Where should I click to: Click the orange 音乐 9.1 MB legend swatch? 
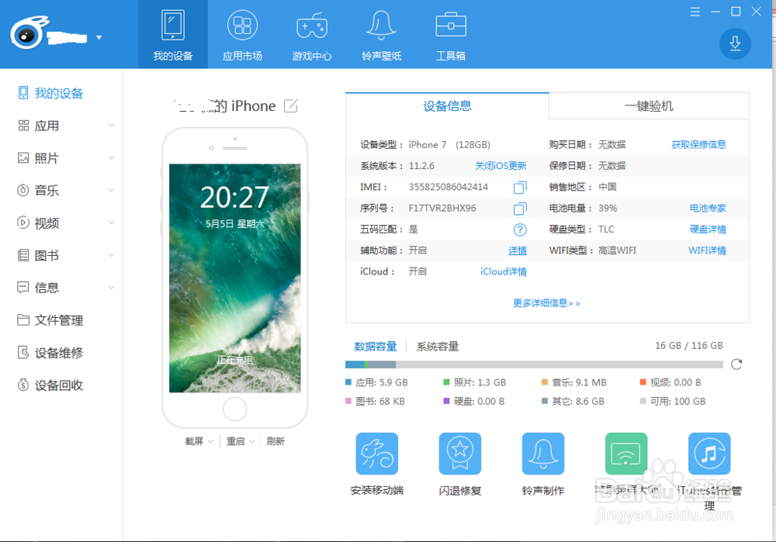(x=545, y=382)
